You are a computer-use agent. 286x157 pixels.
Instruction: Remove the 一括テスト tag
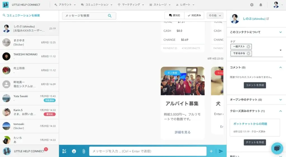pos(248,47)
